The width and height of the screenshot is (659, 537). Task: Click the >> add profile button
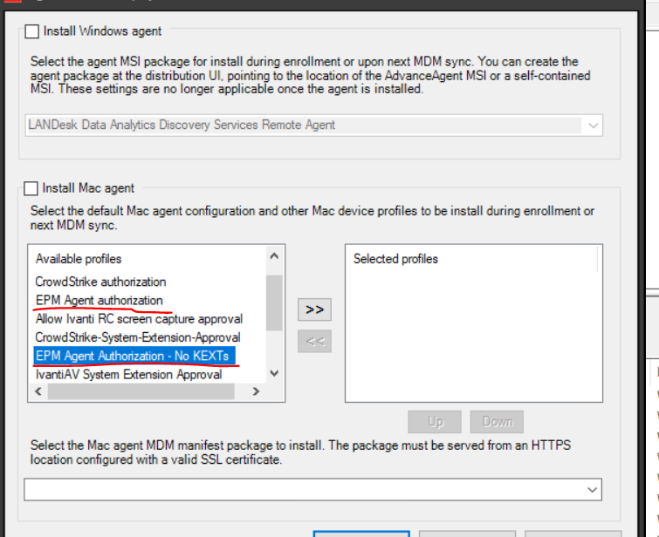(315, 309)
